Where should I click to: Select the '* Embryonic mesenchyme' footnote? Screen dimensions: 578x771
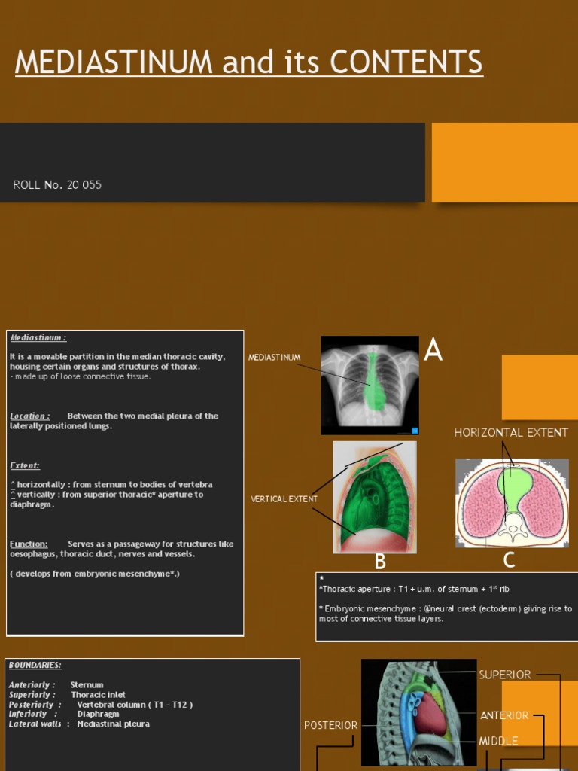coord(446,614)
